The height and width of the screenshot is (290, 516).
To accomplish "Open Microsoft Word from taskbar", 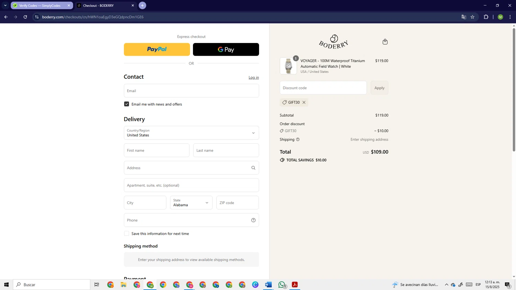I will click(x=268, y=285).
